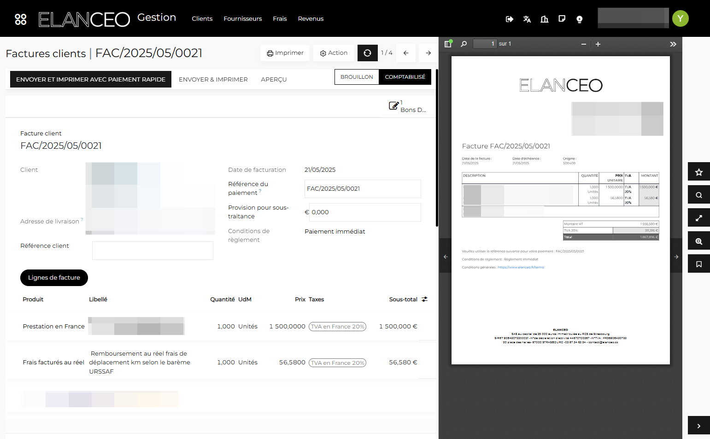Click the Référence du paiement field
The height and width of the screenshot is (439, 710).
(363, 189)
